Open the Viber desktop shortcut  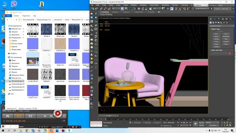[14, 5]
